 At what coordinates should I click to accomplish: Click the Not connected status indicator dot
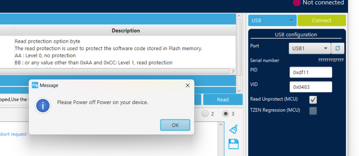[297, 3]
